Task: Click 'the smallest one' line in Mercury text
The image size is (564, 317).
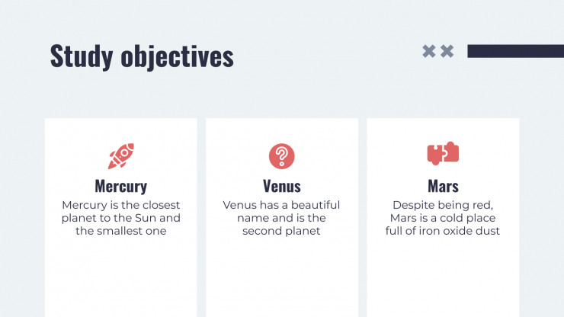Action: 121,231
